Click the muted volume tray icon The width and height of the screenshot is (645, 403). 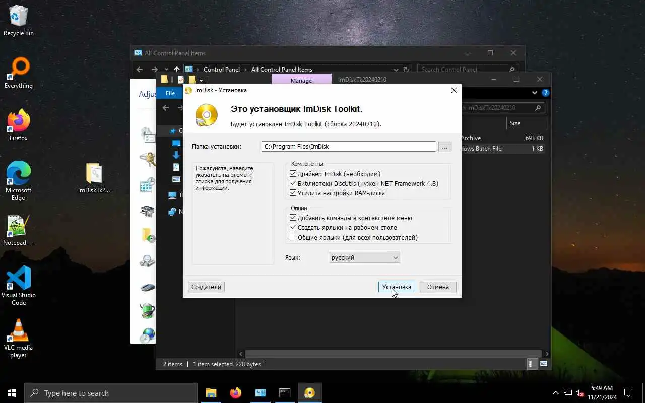tap(579, 393)
